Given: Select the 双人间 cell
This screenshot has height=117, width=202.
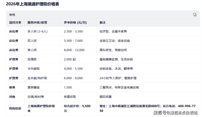Looking at the screenshot, I should pos(32,41).
